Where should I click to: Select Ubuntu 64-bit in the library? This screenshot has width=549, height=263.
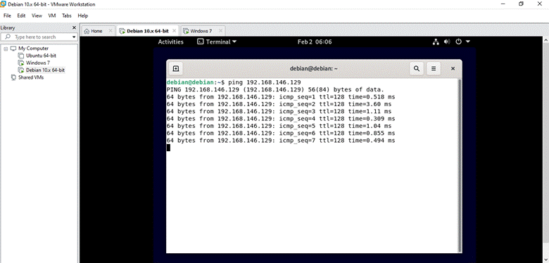41,56
